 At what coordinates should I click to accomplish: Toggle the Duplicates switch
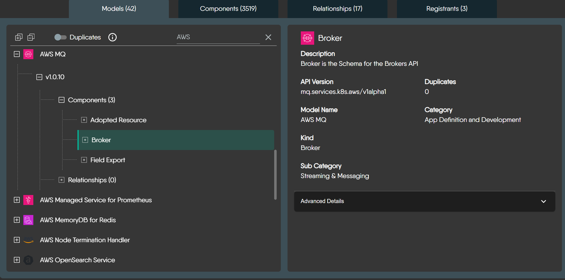pyautogui.click(x=60, y=37)
